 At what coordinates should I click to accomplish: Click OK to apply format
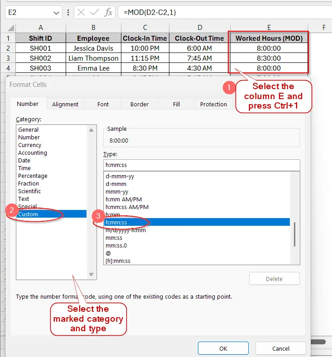click(223, 348)
